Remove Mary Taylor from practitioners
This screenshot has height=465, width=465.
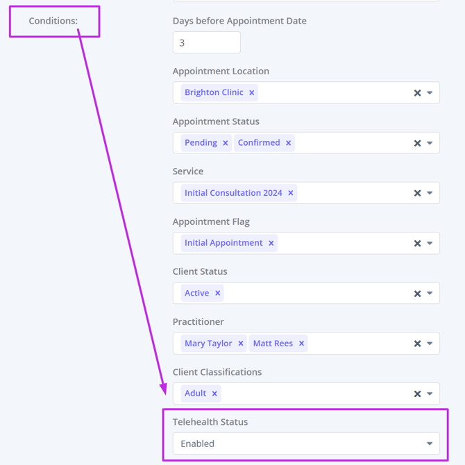point(241,344)
